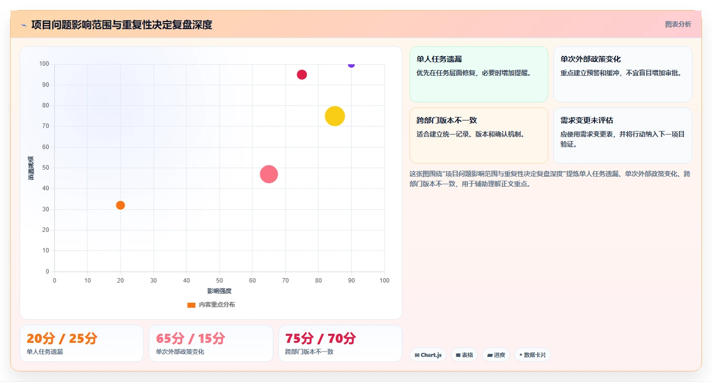The image size is (712, 382).
Task: Click the summary paragraph starting 这张图围绕
Action: coord(550,179)
